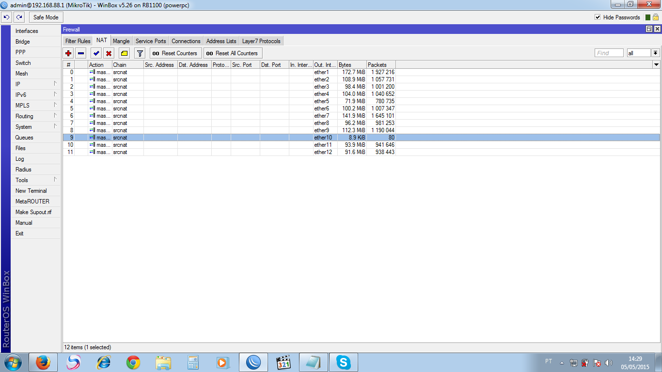This screenshot has width=662, height=372.
Task: Click the volume speaker tray icon
Action: click(x=609, y=363)
